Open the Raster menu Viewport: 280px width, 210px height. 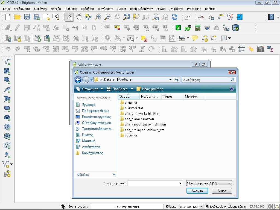tap(122, 9)
